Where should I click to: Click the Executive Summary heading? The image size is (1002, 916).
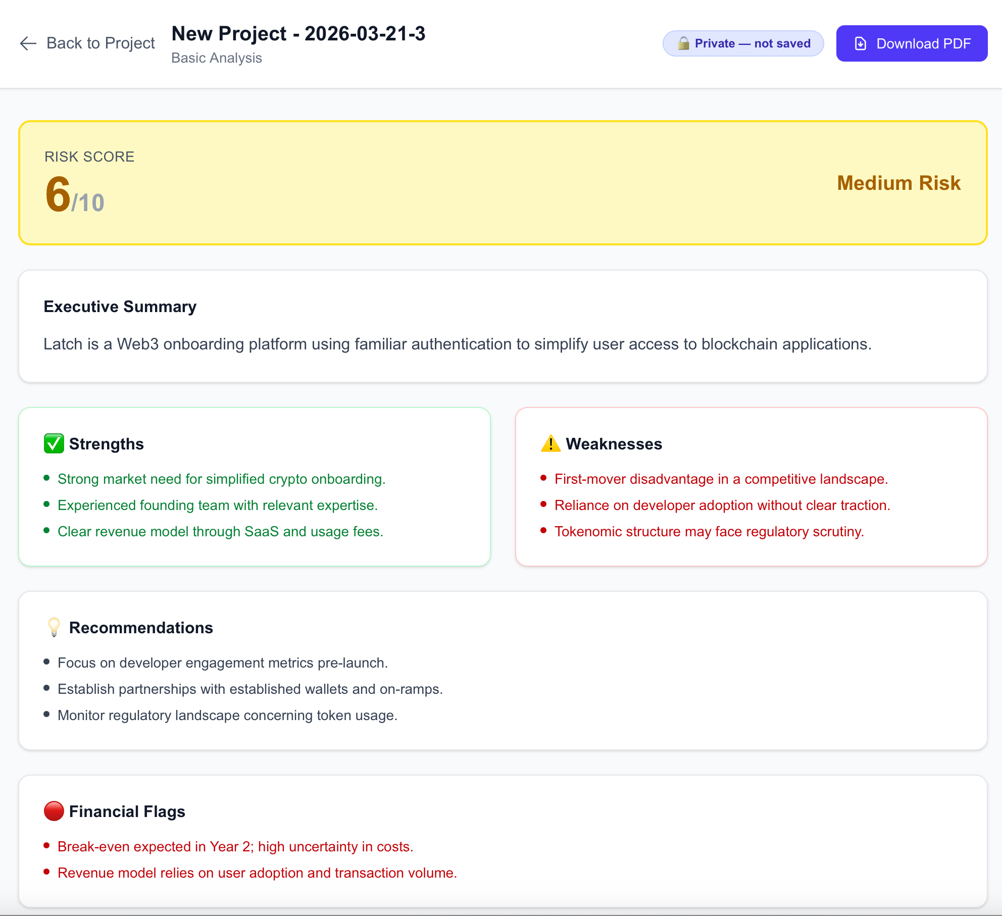coord(120,307)
